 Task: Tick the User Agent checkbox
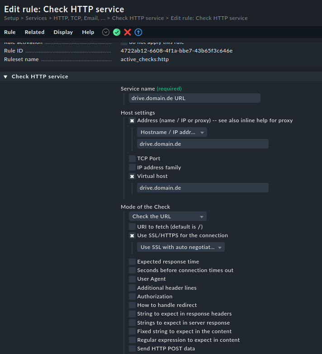pyautogui.click(x=132, y=279)
